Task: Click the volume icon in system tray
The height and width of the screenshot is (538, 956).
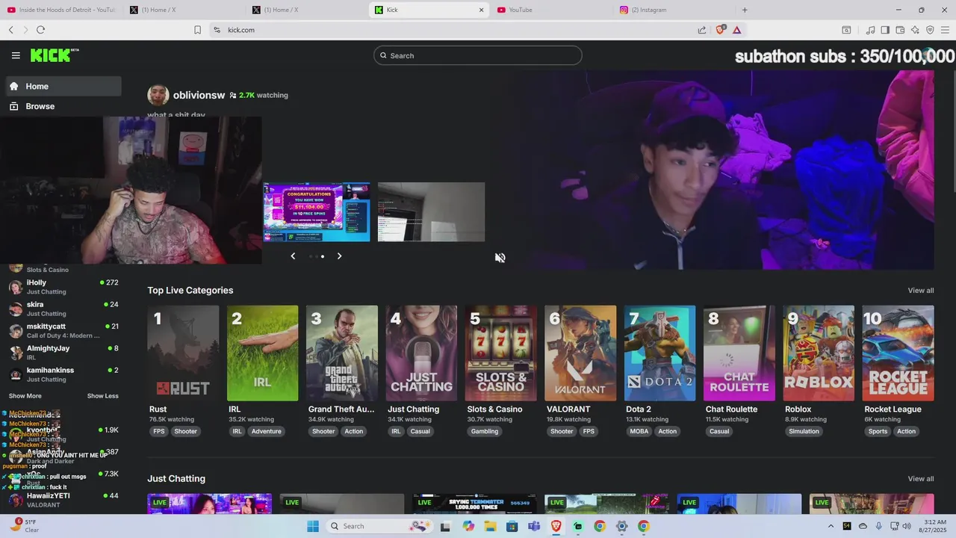Action: (907, 526)
